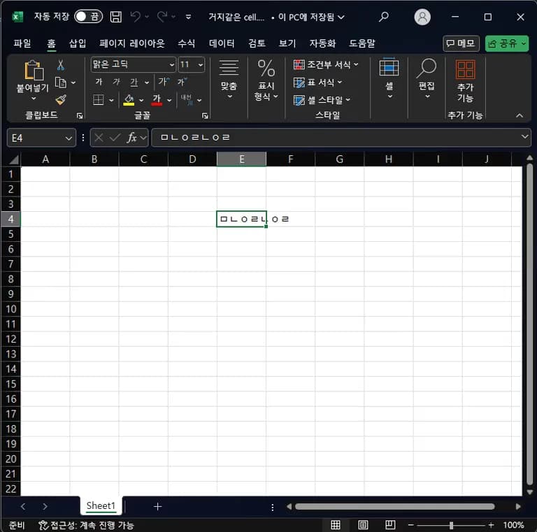Collapse the ribbon with the chevron
The width and height of the screenshot is (537, 532).
pyautogui.click(x=520, y=116)
